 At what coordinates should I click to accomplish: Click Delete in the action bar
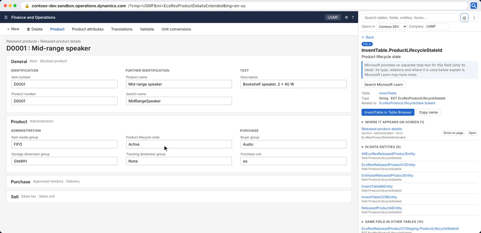(x=35, y=29)
